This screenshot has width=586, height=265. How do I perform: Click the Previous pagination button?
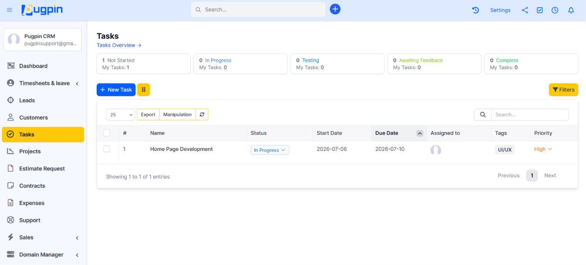coord(509,176)
